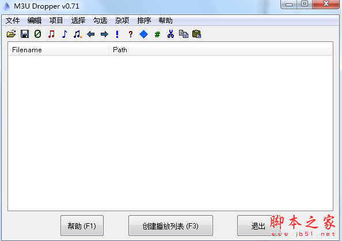Click the blue right arrow icon
The height and width of the screenshot is (241, 342).
click(104, 34)
